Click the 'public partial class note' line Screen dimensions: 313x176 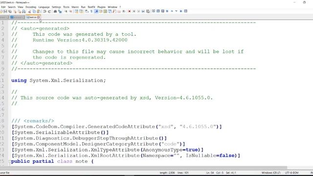52,161
